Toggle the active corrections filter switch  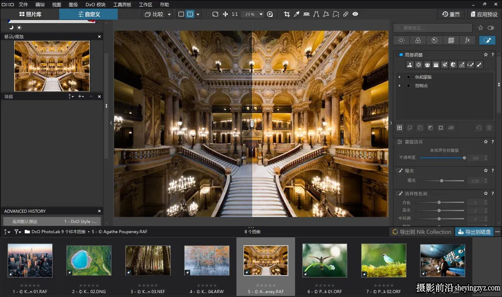coord(491,28)
